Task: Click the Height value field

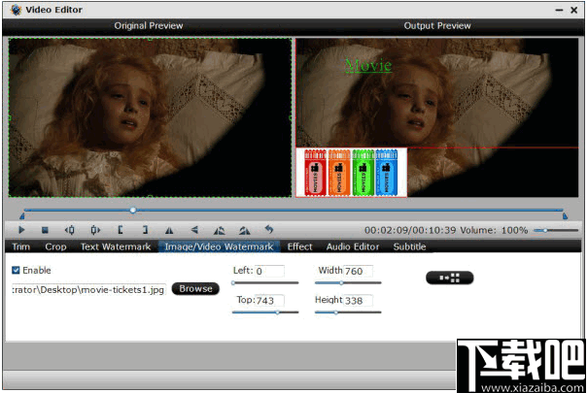Action: pos(358,300)
